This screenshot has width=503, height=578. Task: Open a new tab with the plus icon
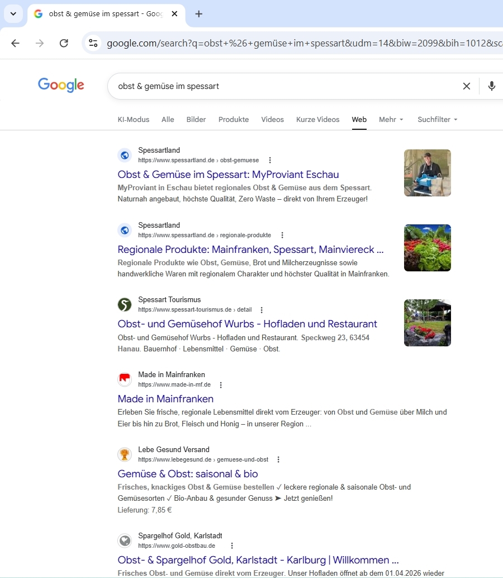pos(199,14)
